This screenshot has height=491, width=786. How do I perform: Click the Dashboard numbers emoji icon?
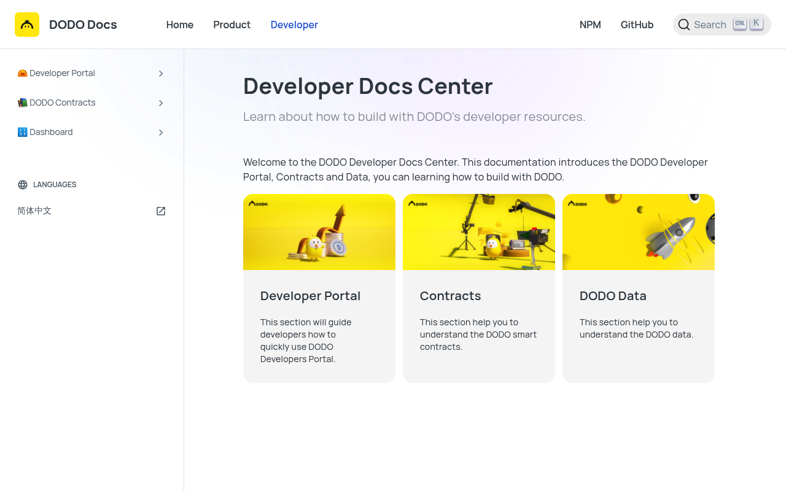[22, 132]
